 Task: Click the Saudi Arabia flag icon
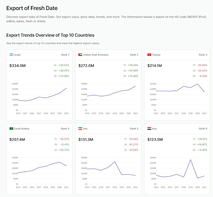11,128
